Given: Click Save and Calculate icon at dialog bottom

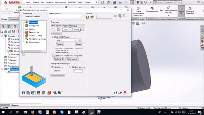Looking at the screenshot, I should 28,93.
